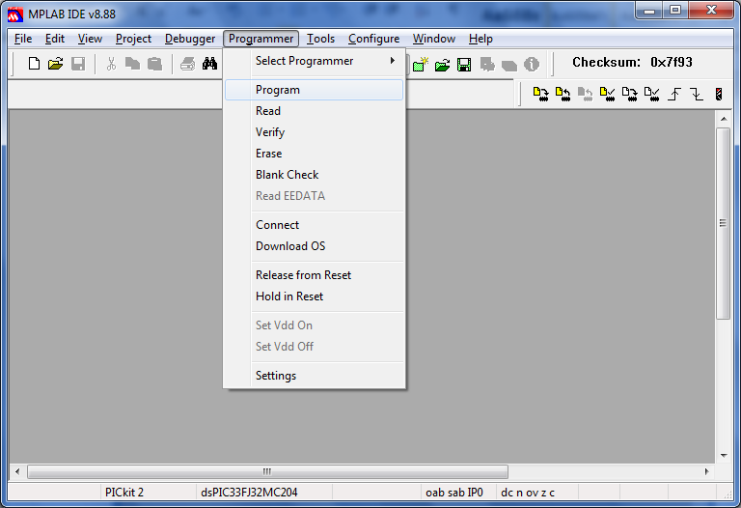Viewport: 741px width, 508px height.
Task: Choose the Release from Reset menu entry
Action: pos(315,275)
